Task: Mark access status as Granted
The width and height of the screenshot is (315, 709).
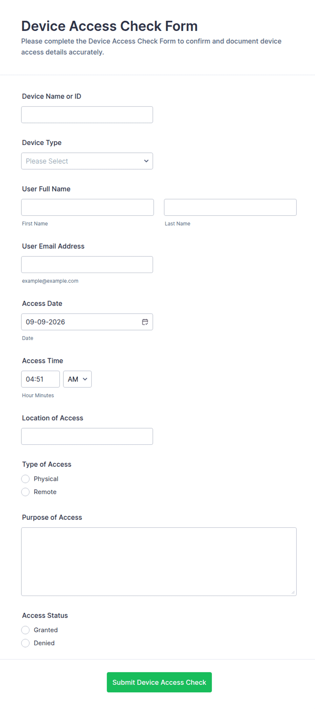Action: (25, 630)
